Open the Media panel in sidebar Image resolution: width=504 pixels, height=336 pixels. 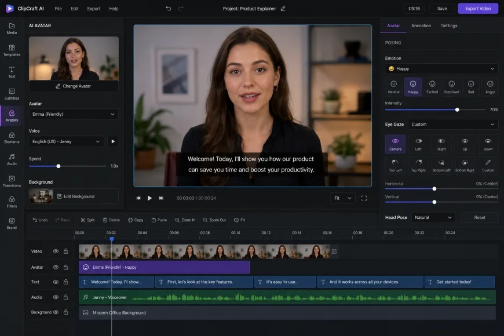(12, 28)
